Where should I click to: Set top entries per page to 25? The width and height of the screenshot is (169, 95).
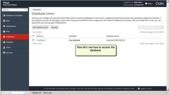[157, 32]
